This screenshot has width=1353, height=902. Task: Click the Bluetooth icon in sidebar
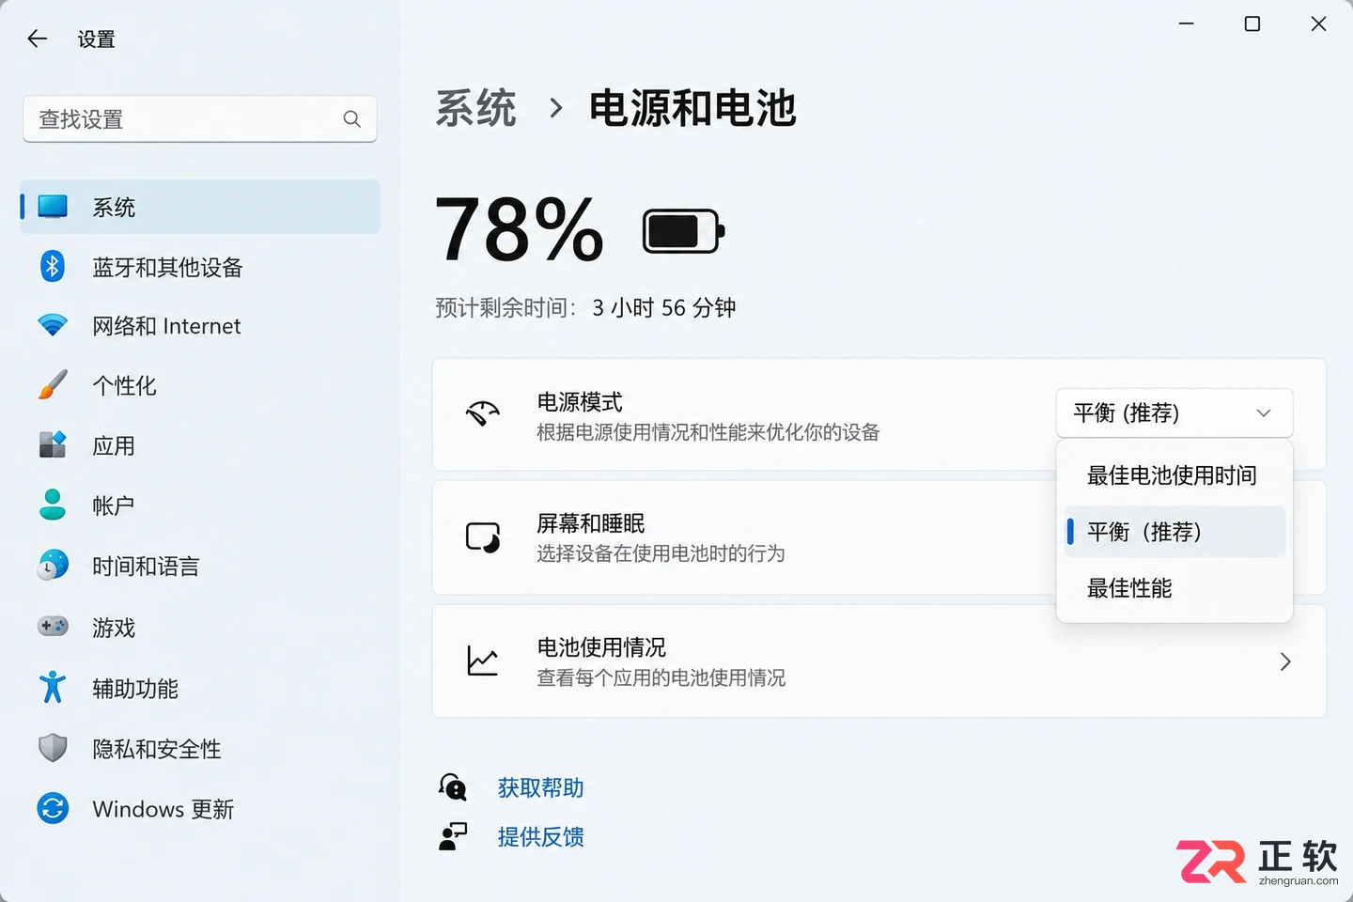(x=53, y=267)
